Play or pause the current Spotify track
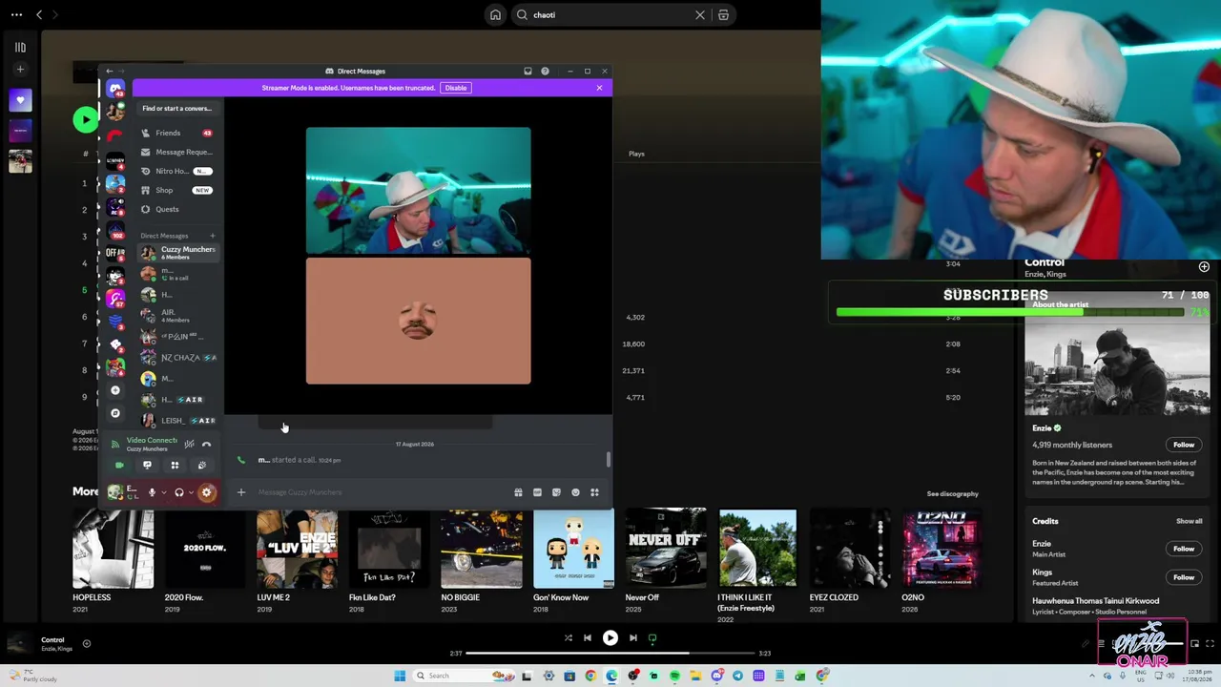The image size is (1221, 687). coord(610,638)
